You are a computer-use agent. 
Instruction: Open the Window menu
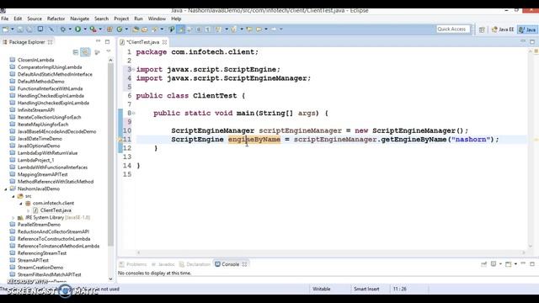click(x=157, y=19)
